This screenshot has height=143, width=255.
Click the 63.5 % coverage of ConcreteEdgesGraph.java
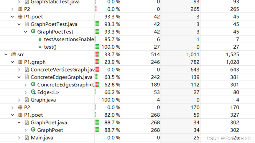(112, 77)
